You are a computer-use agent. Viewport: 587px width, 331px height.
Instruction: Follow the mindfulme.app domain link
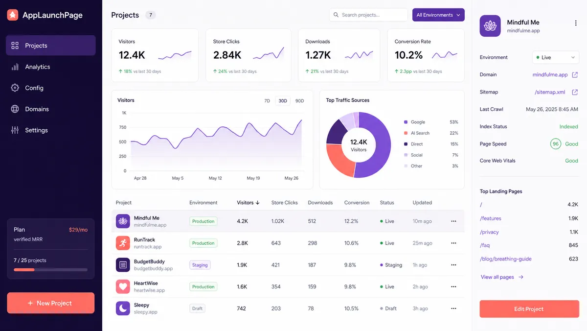click(x=550, y=75)
